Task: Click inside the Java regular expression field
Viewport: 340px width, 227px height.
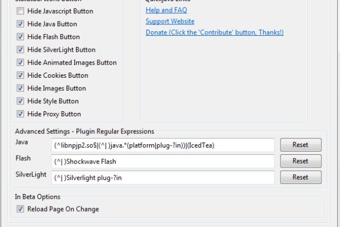Action: 163,145
